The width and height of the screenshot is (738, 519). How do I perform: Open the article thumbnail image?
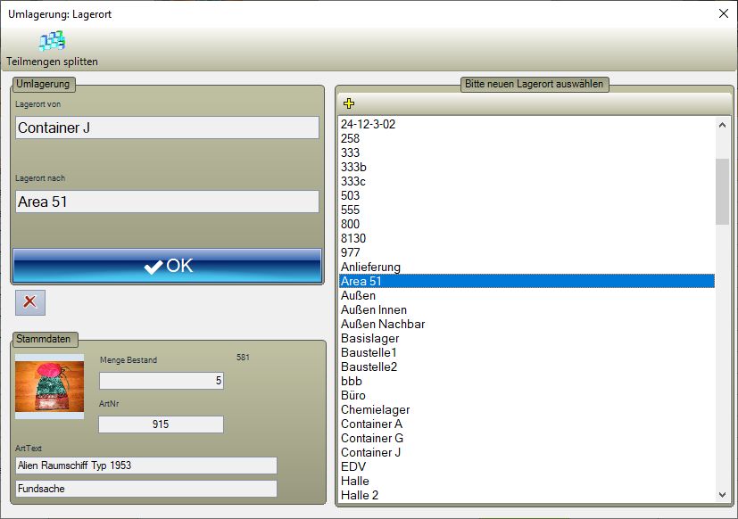pyautogui.click(x=49, y=387)
